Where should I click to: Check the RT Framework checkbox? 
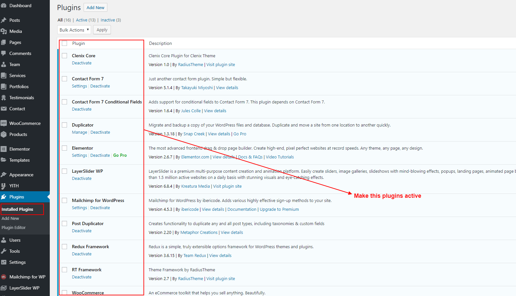(x=64, y=270)
